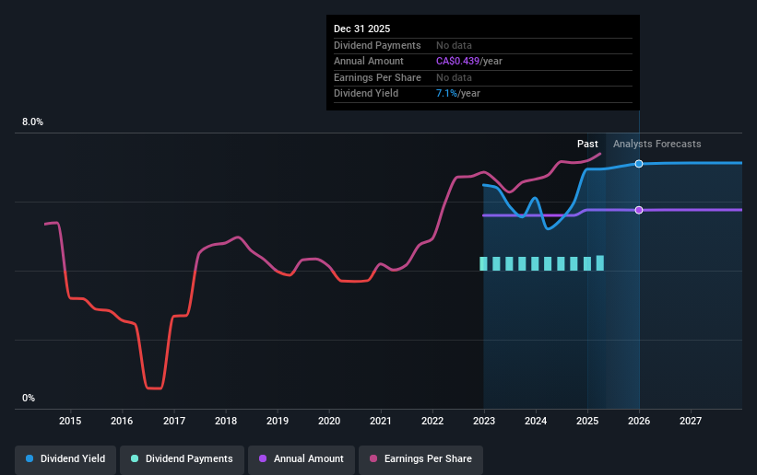Click the 2026 x-axis year label
The height and width of the screenshot is (475, 757).
pyautogui.click(x=639, y=421)
